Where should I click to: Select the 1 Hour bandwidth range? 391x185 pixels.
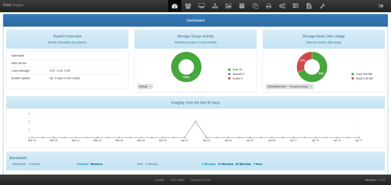tap(258, 164)
